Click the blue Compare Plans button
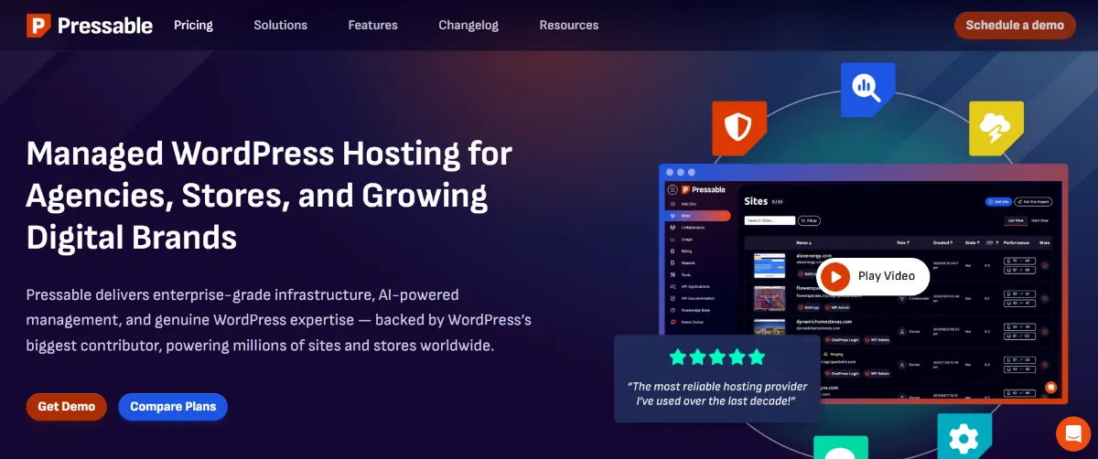The width and height of the screenshot is (1098, 459). pos(173,407)
